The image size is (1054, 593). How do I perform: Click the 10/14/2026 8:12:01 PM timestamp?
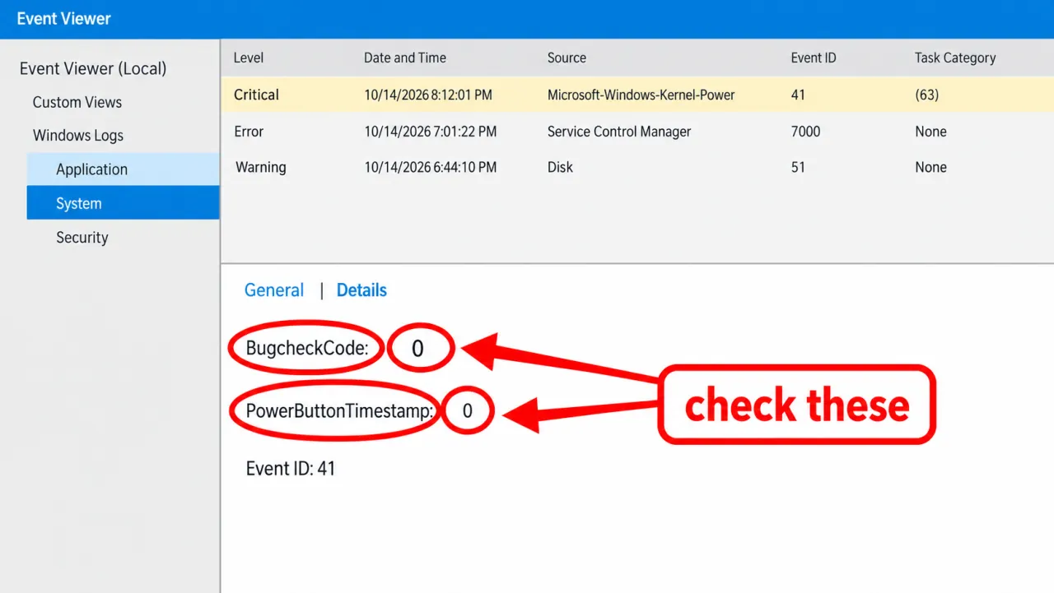428,95
